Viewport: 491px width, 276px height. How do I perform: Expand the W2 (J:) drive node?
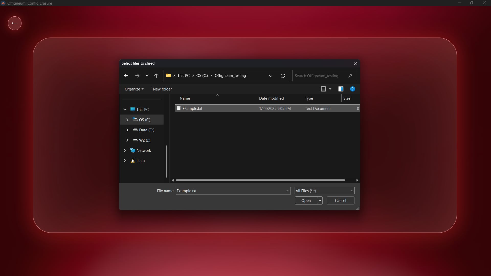click(x=127, y=140)
